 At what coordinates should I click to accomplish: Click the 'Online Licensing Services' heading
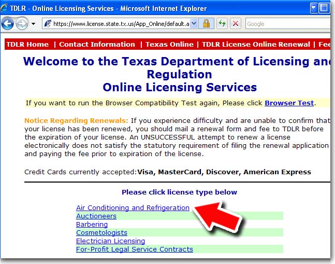click(x=180, y=87)
